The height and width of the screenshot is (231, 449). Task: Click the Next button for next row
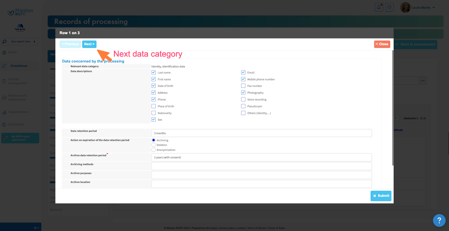click(x=89, y=44)
